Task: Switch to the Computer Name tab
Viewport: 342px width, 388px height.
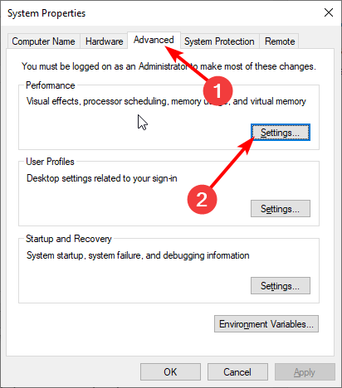Action: coord(43,41)
